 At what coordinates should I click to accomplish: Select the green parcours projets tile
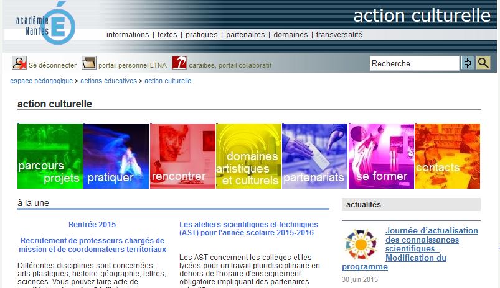click(x=50, y=156)
